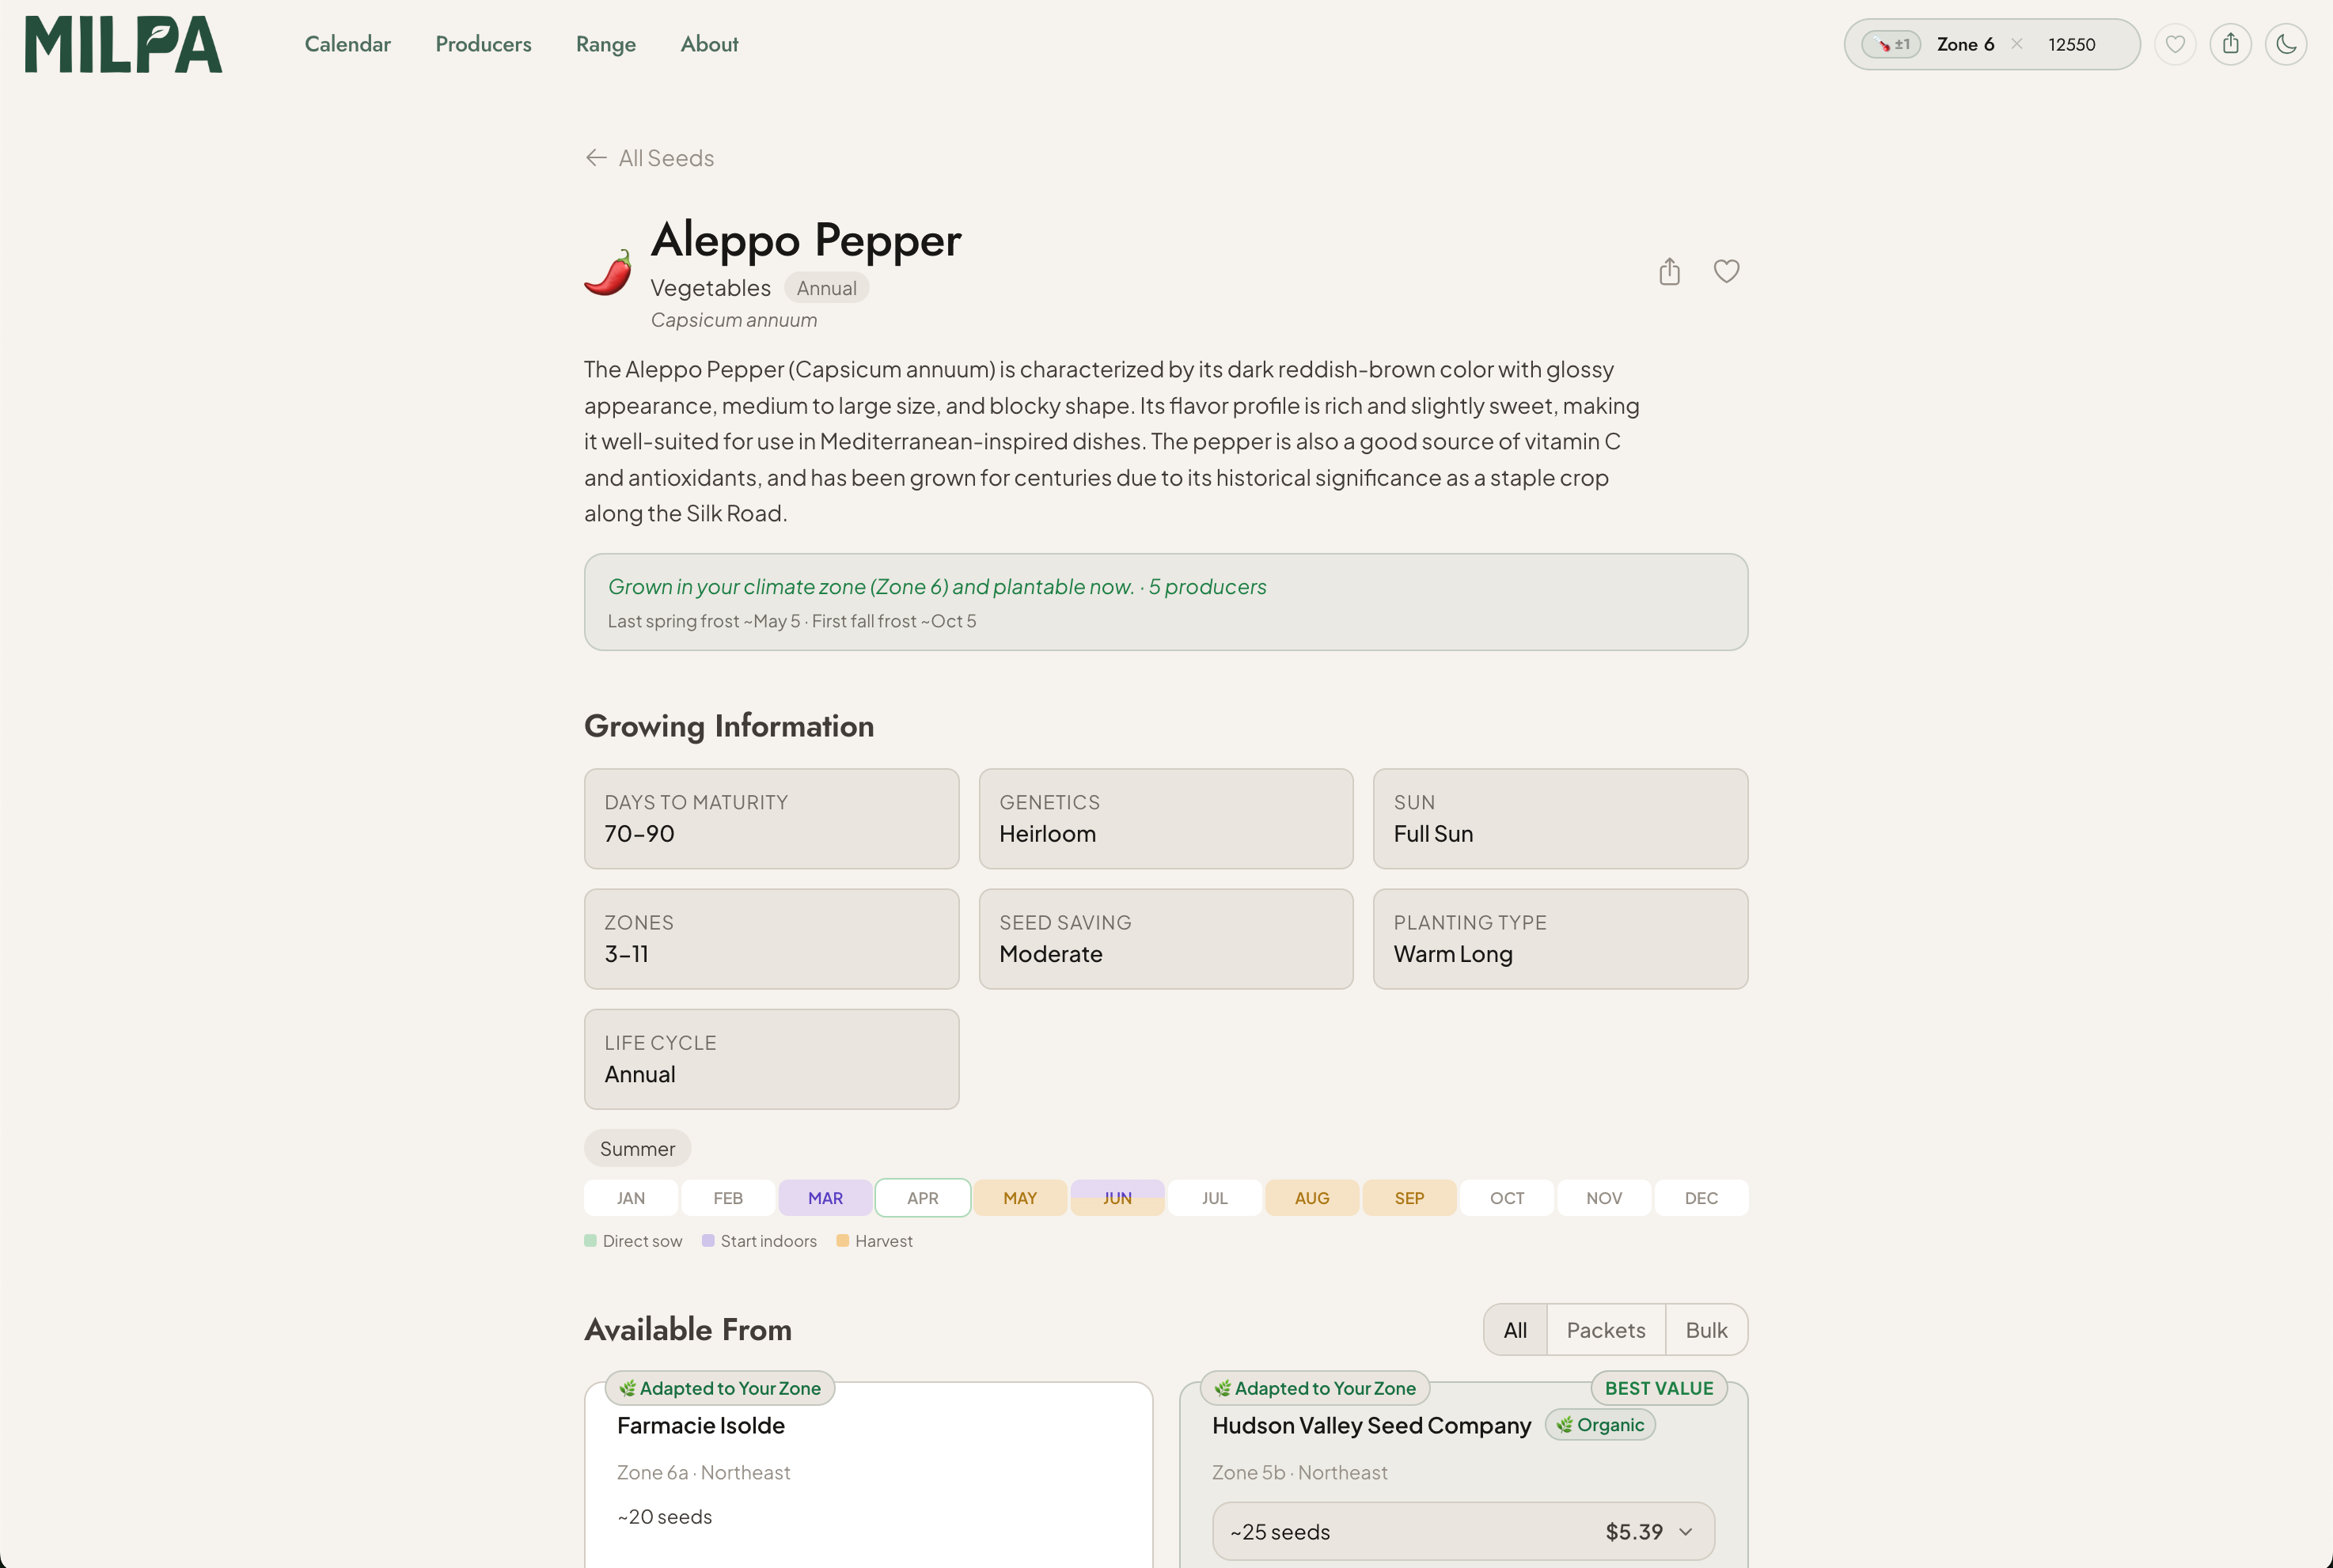Clear Zone 6 with the X icon

[x=2017, y=44]
